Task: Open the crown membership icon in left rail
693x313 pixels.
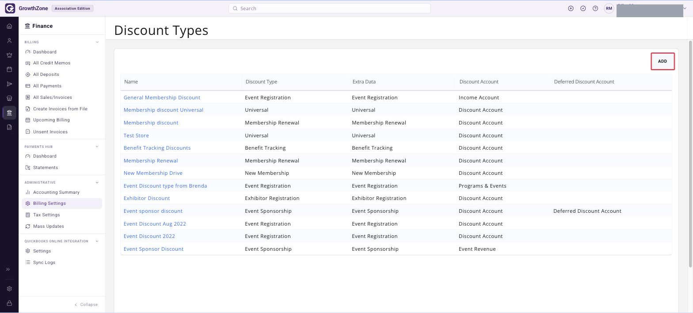Action: (9, 55)
